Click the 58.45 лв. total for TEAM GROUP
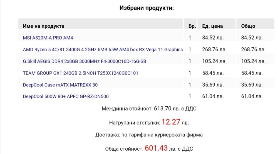 [x=252, y=73]
